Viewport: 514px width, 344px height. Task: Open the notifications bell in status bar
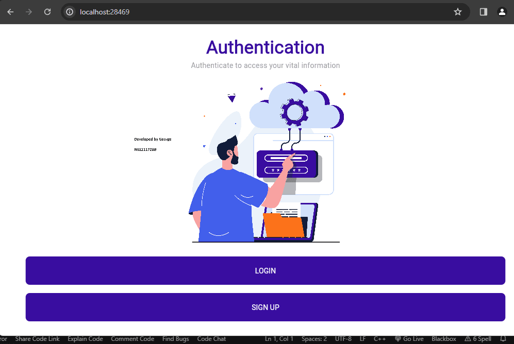pos(503,339)
